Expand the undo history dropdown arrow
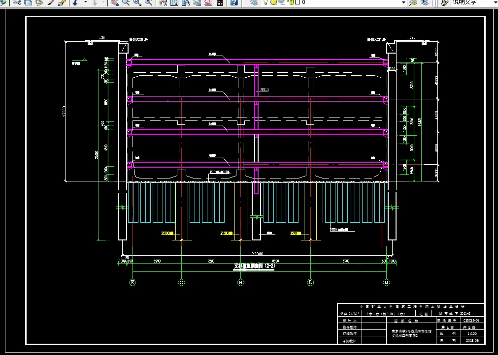 (x=86, y=2)
